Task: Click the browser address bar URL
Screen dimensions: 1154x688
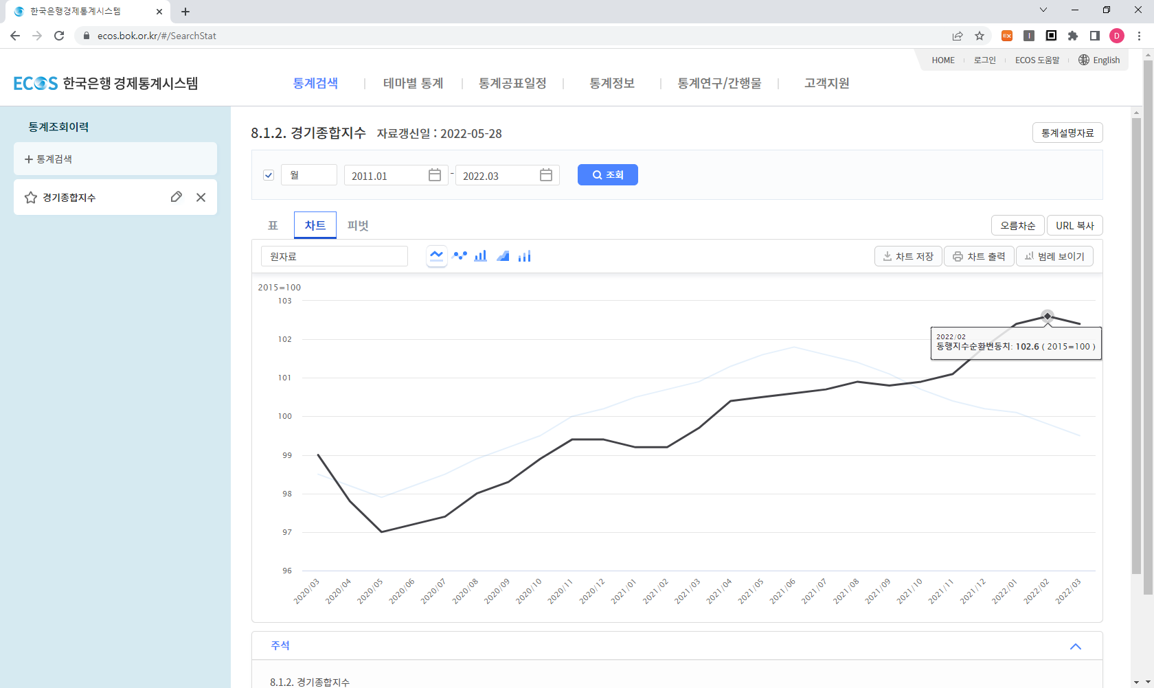Action: click(157, 36)
